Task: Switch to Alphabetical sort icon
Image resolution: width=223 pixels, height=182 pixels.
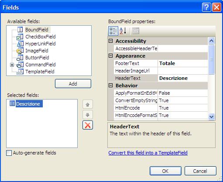Action: 123,31
